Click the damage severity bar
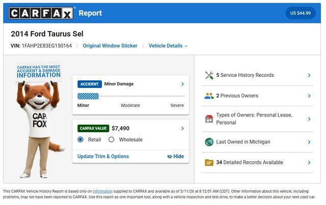 click(131, 96)
